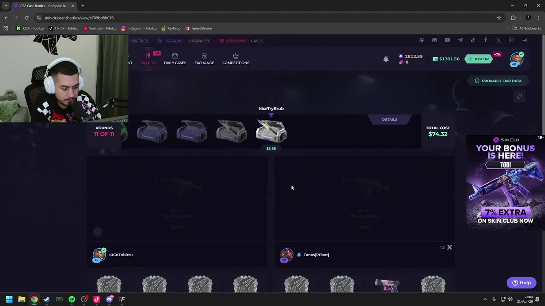The width and height of the screenshot is (545, 306).
Task: Open a new browser tab
Action: tap(83, 6)
